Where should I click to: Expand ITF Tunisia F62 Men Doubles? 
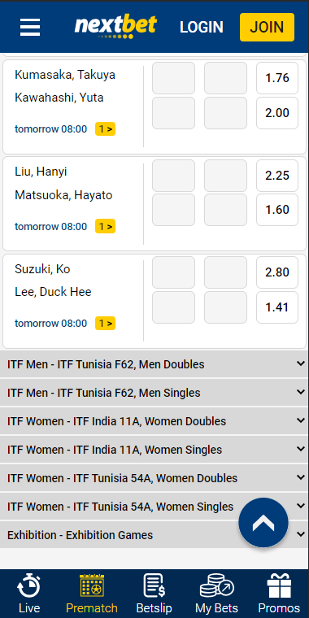[x=154, y=364]
